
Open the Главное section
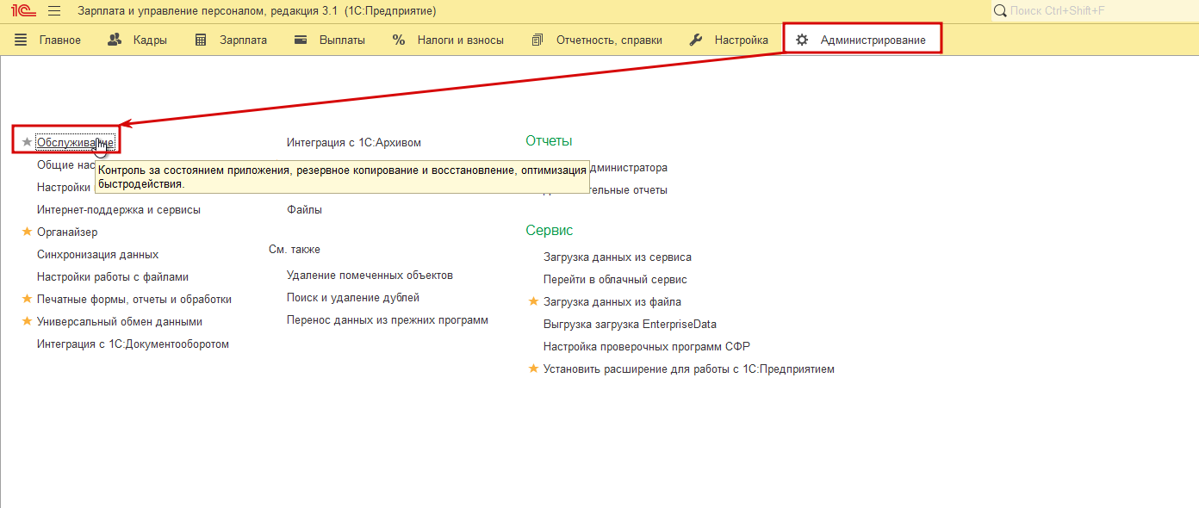click(48, 40)
